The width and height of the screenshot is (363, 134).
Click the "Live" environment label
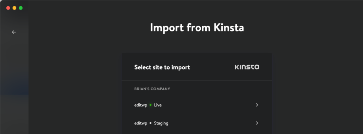click(x=158, y=105)
